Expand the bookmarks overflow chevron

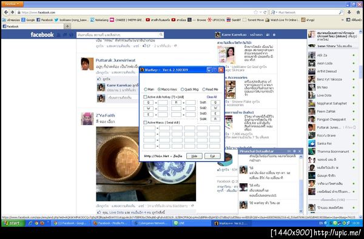tap(342, 20)
